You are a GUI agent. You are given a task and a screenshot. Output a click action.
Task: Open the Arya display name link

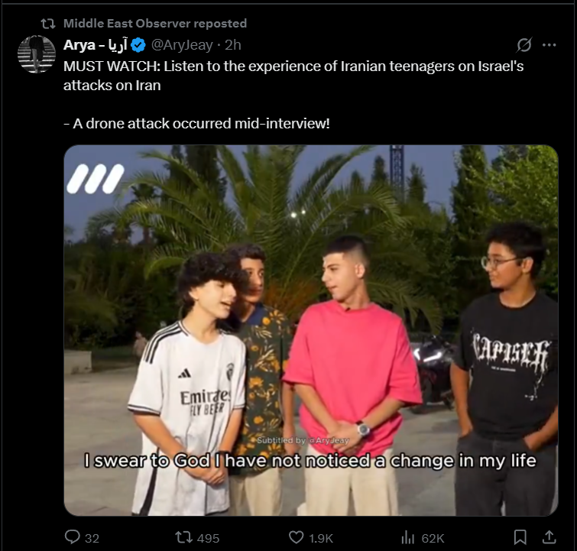coord(96,45)
